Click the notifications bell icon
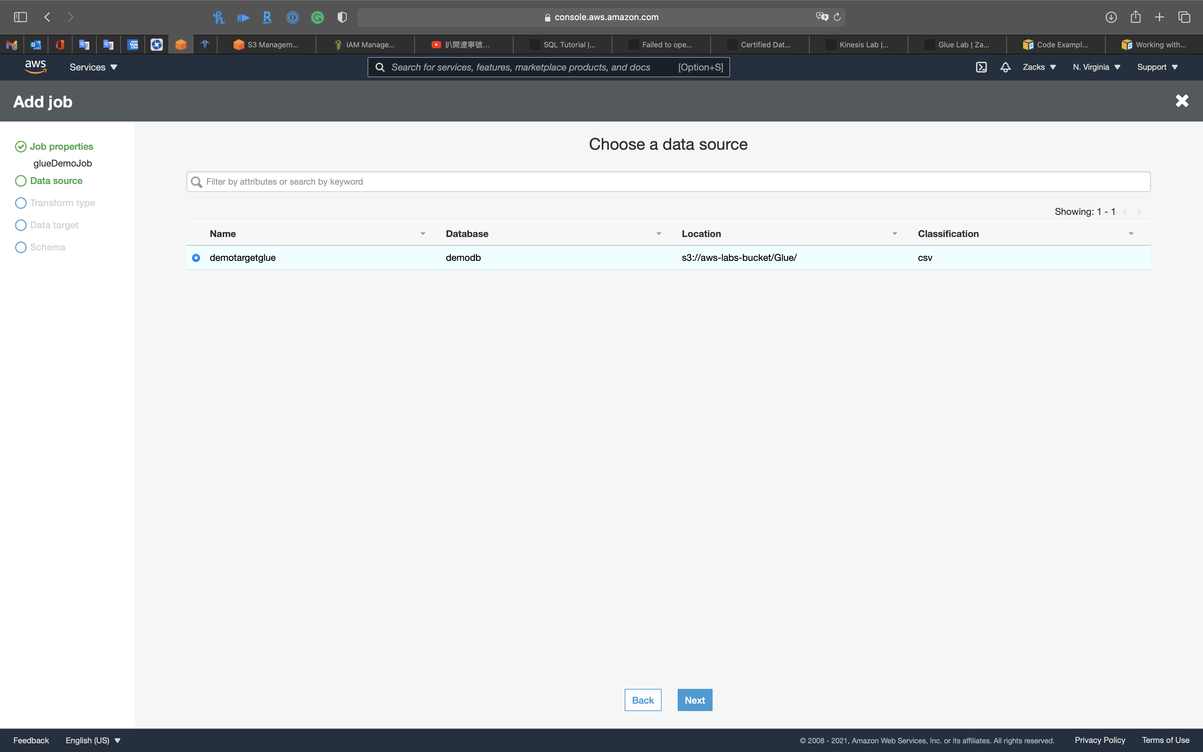This screenshot has width=1203, height=752. pyautogui.click(x=1005, y=67)
